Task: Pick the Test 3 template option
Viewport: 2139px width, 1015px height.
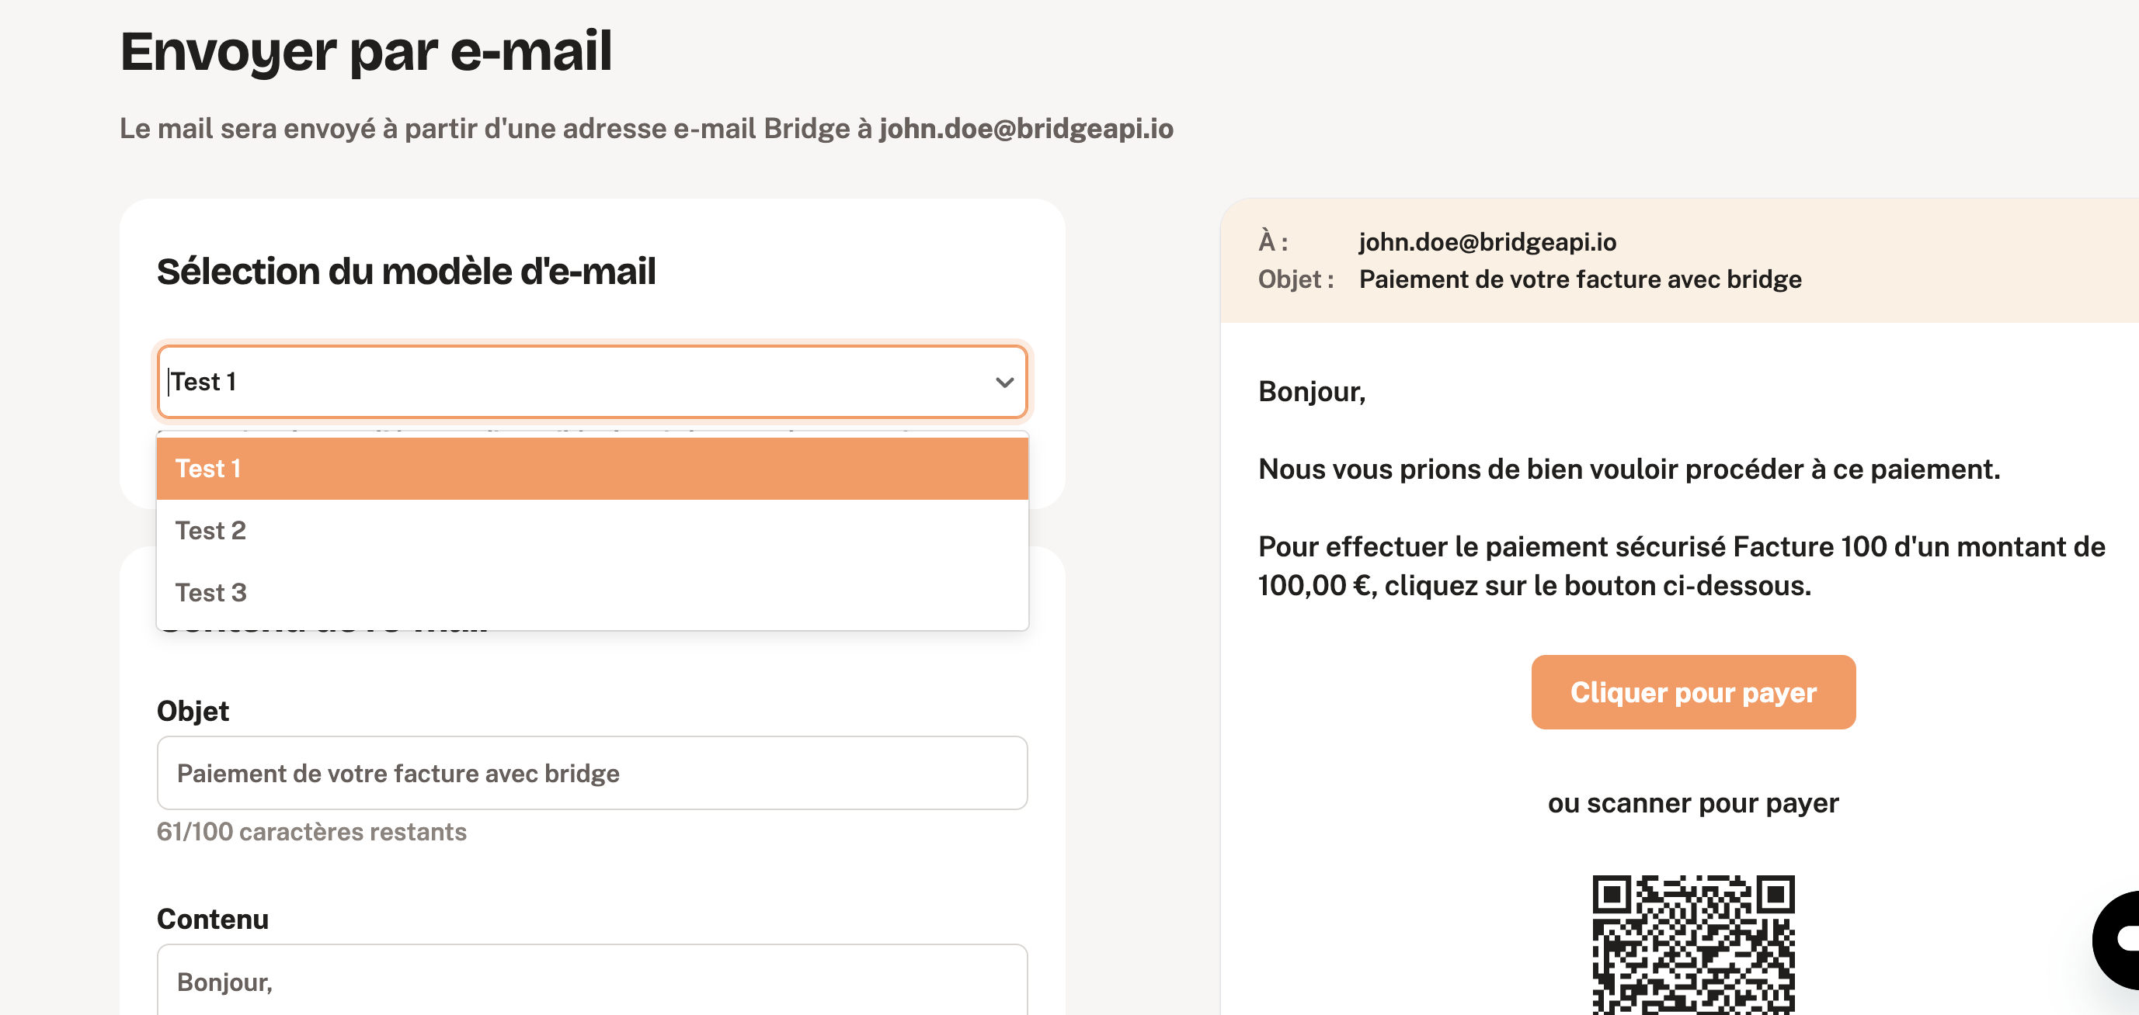Action: coord(592,593)
